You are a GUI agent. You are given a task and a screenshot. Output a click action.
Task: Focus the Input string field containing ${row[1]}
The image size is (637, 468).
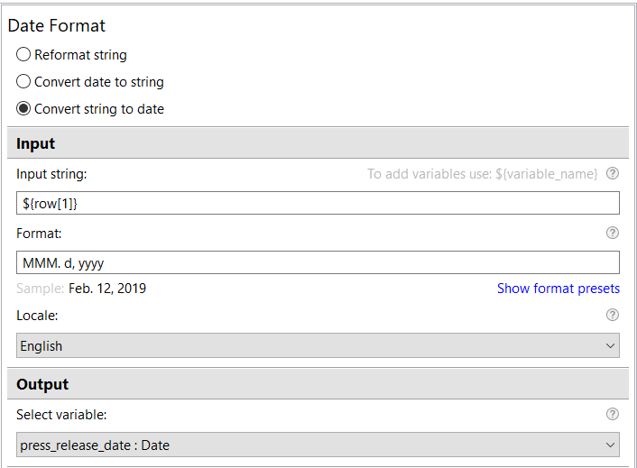pyautogui.click(x=318, y=203)
